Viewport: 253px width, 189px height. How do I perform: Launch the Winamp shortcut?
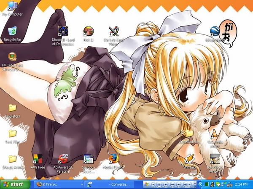190,162
